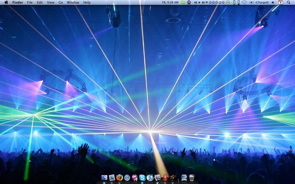Launch Preview from the Dock
The height and width of the screenshot is (184, 295).
click(112, 178)
